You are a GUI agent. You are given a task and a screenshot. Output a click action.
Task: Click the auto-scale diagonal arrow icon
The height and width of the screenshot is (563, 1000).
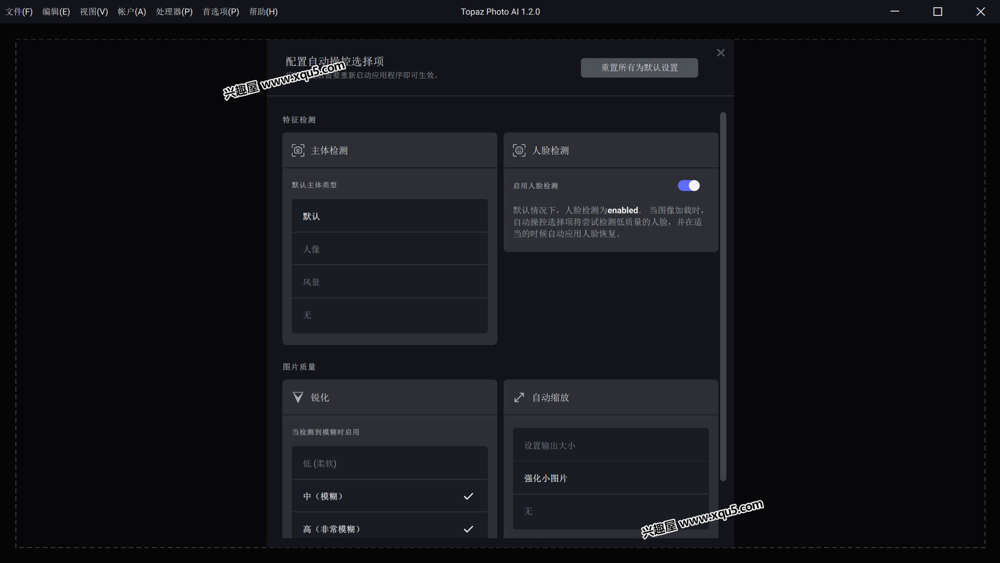[519, 397]
